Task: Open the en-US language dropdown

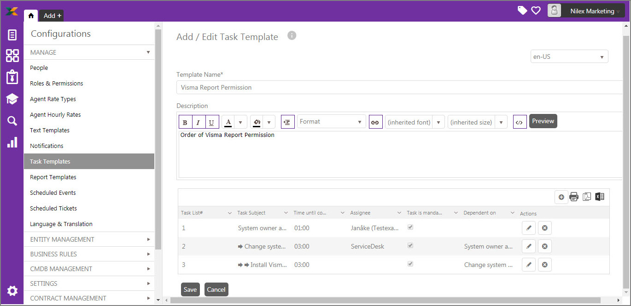Action: click(x=569, y=57)
